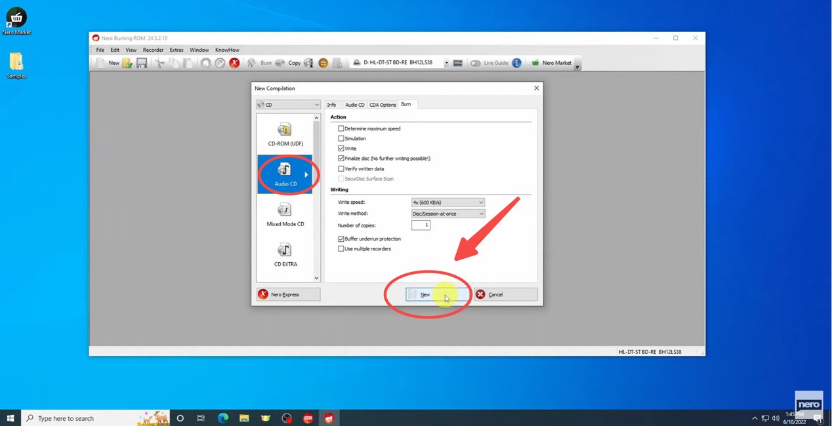832x426 pixels.
Task: Open the Extras menu
Action: click(x=177, y=50)
